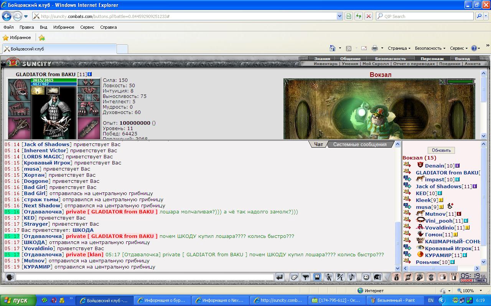Click the helmet with list icon
Screen dimensions: 491x306
point(377,277)
